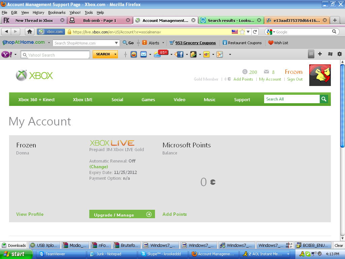Click in the Yahoo! Search input box
Screen dimensions: 345x259
point(55,55)
